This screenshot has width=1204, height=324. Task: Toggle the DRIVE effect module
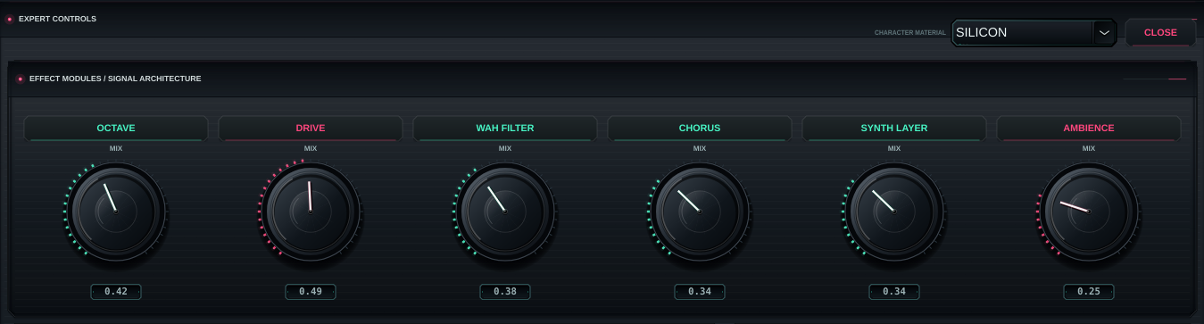311,128
